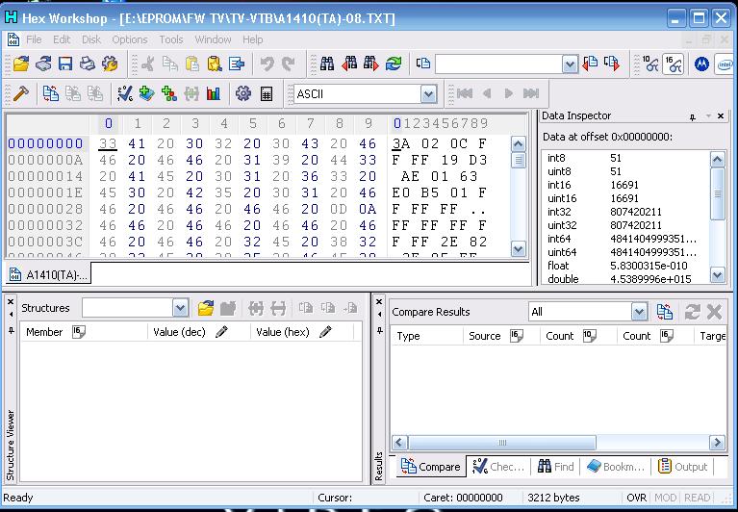Viewport: 738px width, 512px height.
Task: Select Intel byte order icon
Action: [x=725, y=64]
